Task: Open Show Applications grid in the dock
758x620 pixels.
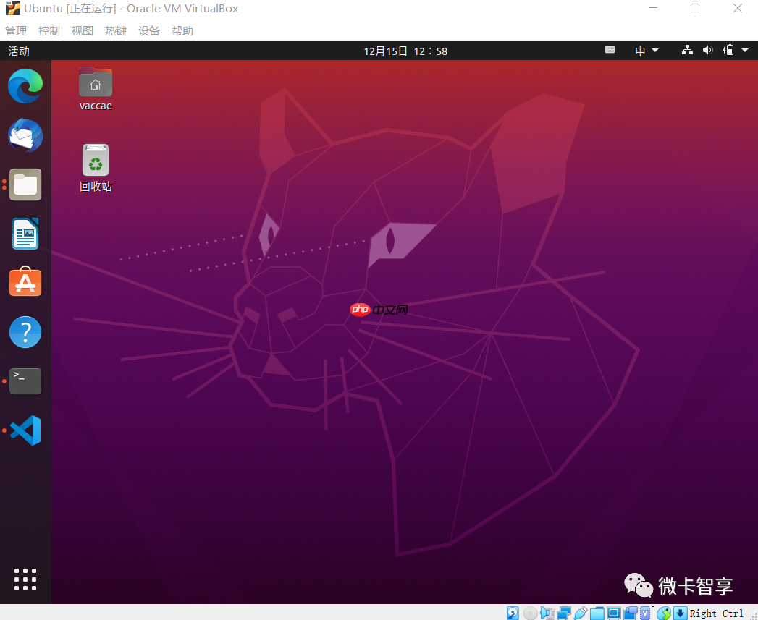Action: click(25, 579)
